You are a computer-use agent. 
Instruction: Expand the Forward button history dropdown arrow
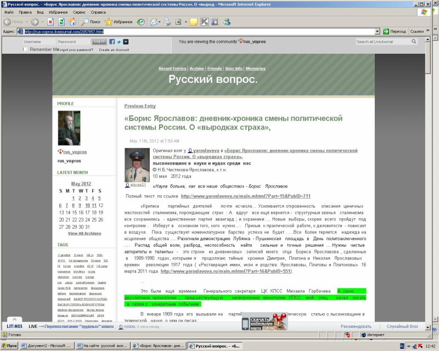click(x=43, y=22)
